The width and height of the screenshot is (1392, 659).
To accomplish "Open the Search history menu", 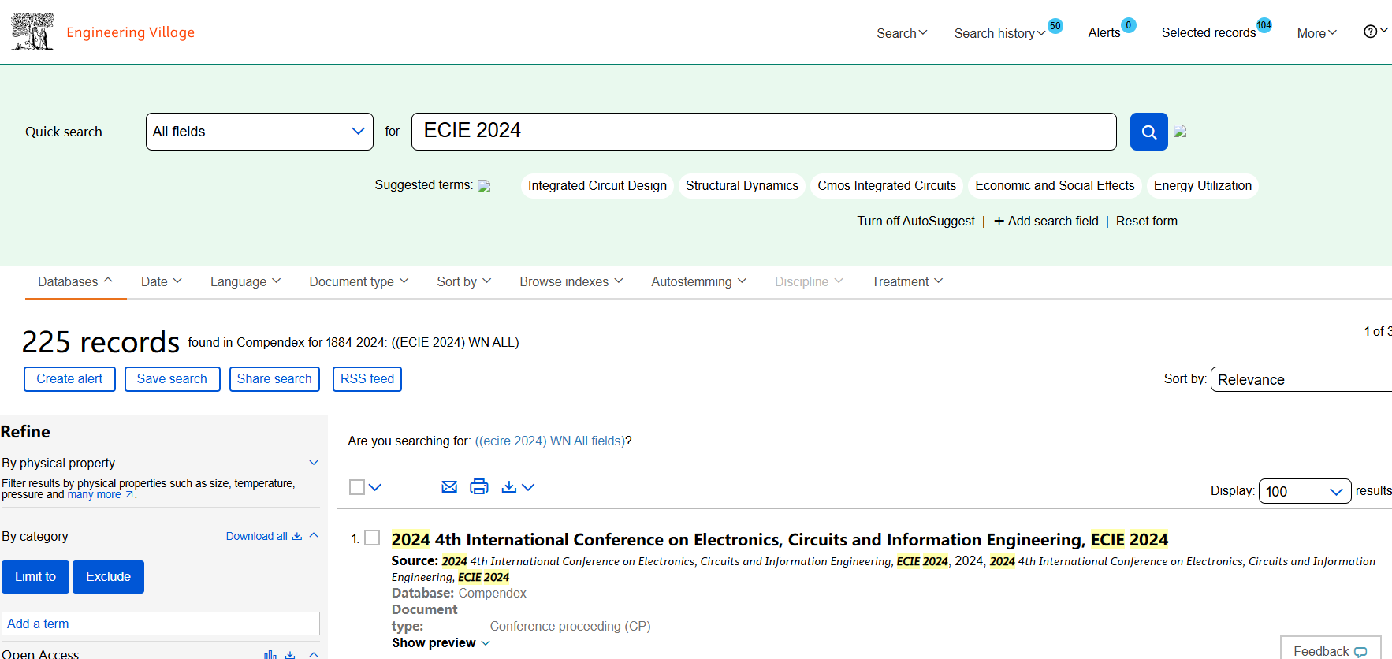I will 999,33.
